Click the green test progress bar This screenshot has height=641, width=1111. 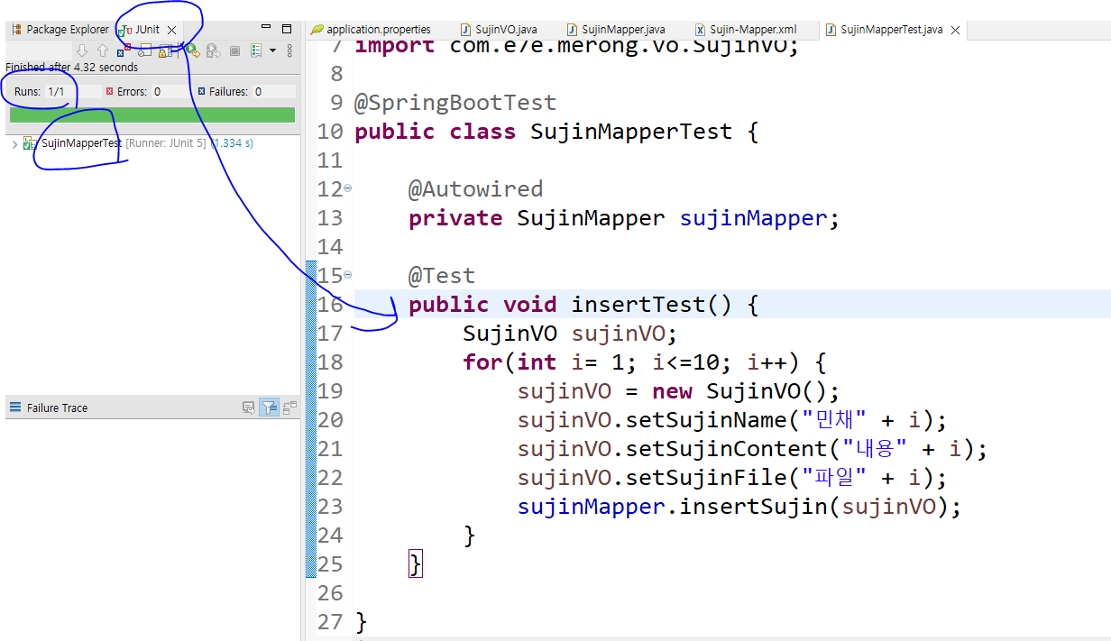(151, 114)
